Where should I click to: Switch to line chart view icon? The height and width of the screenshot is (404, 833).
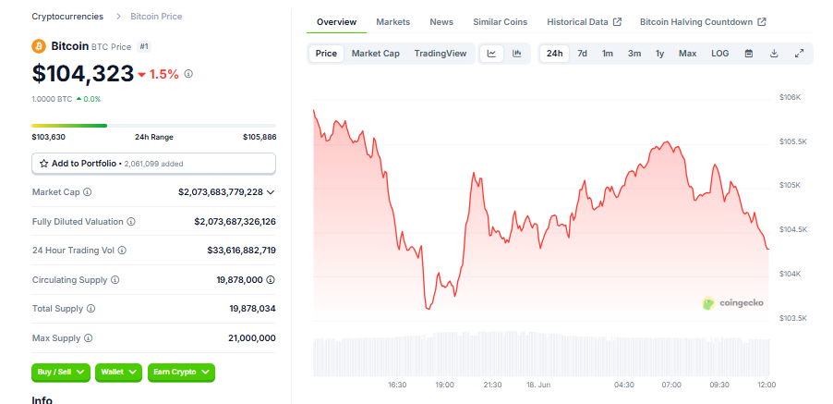click(x=492, y=54)
